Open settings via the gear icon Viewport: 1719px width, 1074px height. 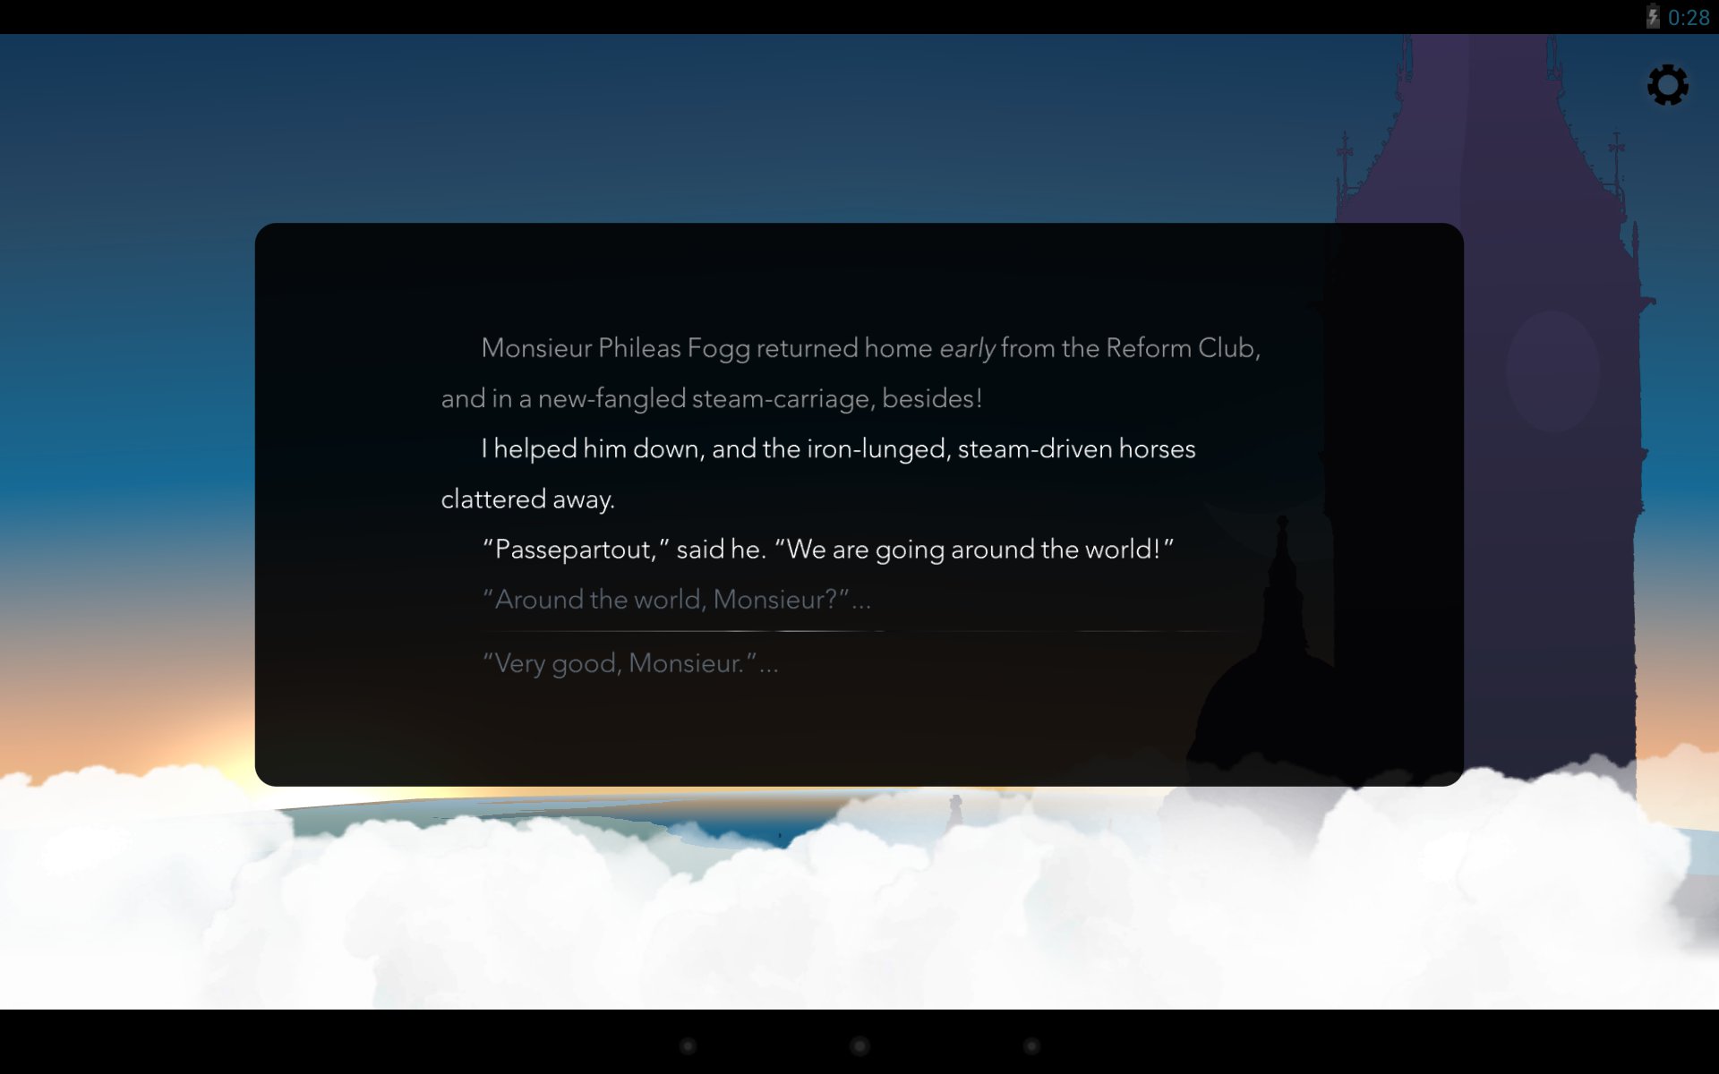point(1667,85)
